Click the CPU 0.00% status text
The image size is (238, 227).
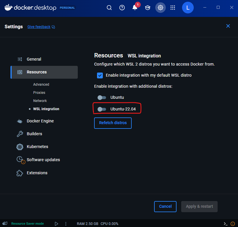(110, 224)
